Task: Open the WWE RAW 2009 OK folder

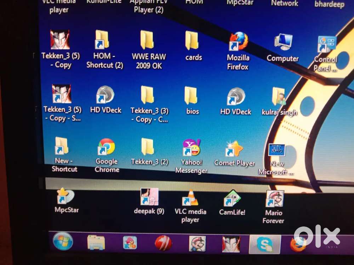Action: (x=148, y=42)
